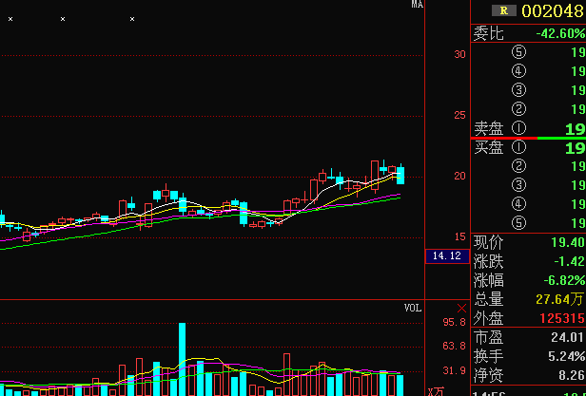
Task: Select the 卖盘 ① circled number
Action: coord(518,128)
